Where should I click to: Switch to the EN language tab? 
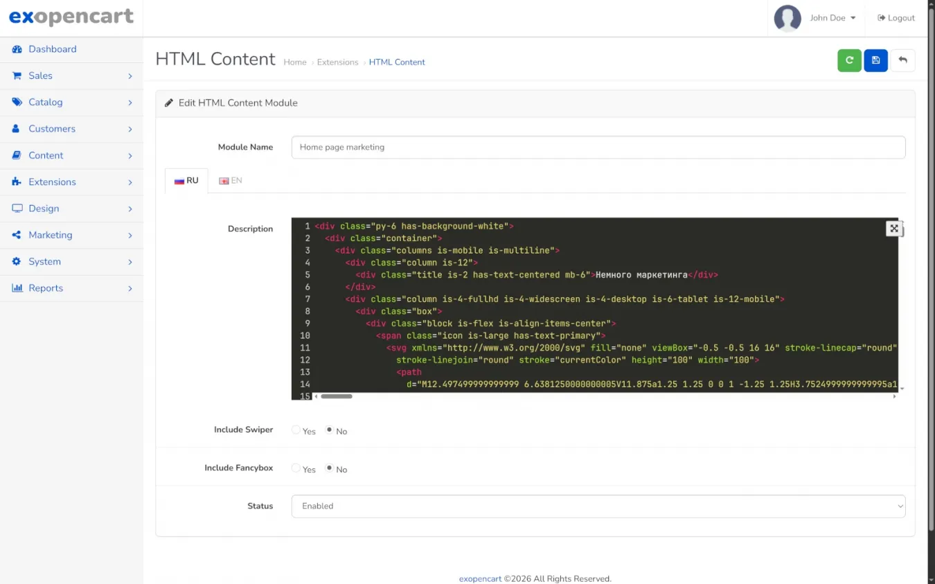click(231, 181)
